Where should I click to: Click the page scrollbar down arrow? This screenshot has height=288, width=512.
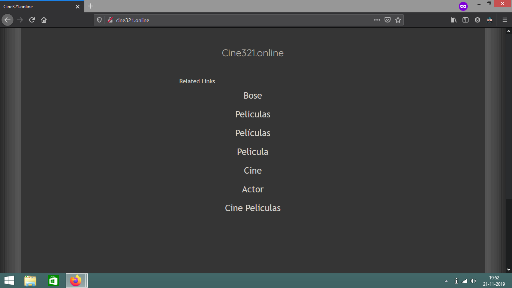click(x=509, y=269)
